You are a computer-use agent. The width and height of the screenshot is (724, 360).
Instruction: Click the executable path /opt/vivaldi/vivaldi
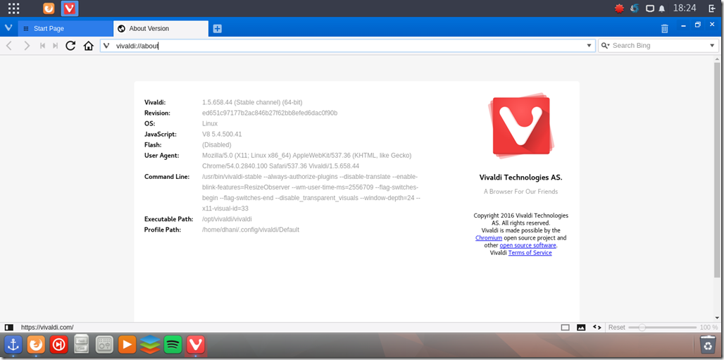click(227, 219)
